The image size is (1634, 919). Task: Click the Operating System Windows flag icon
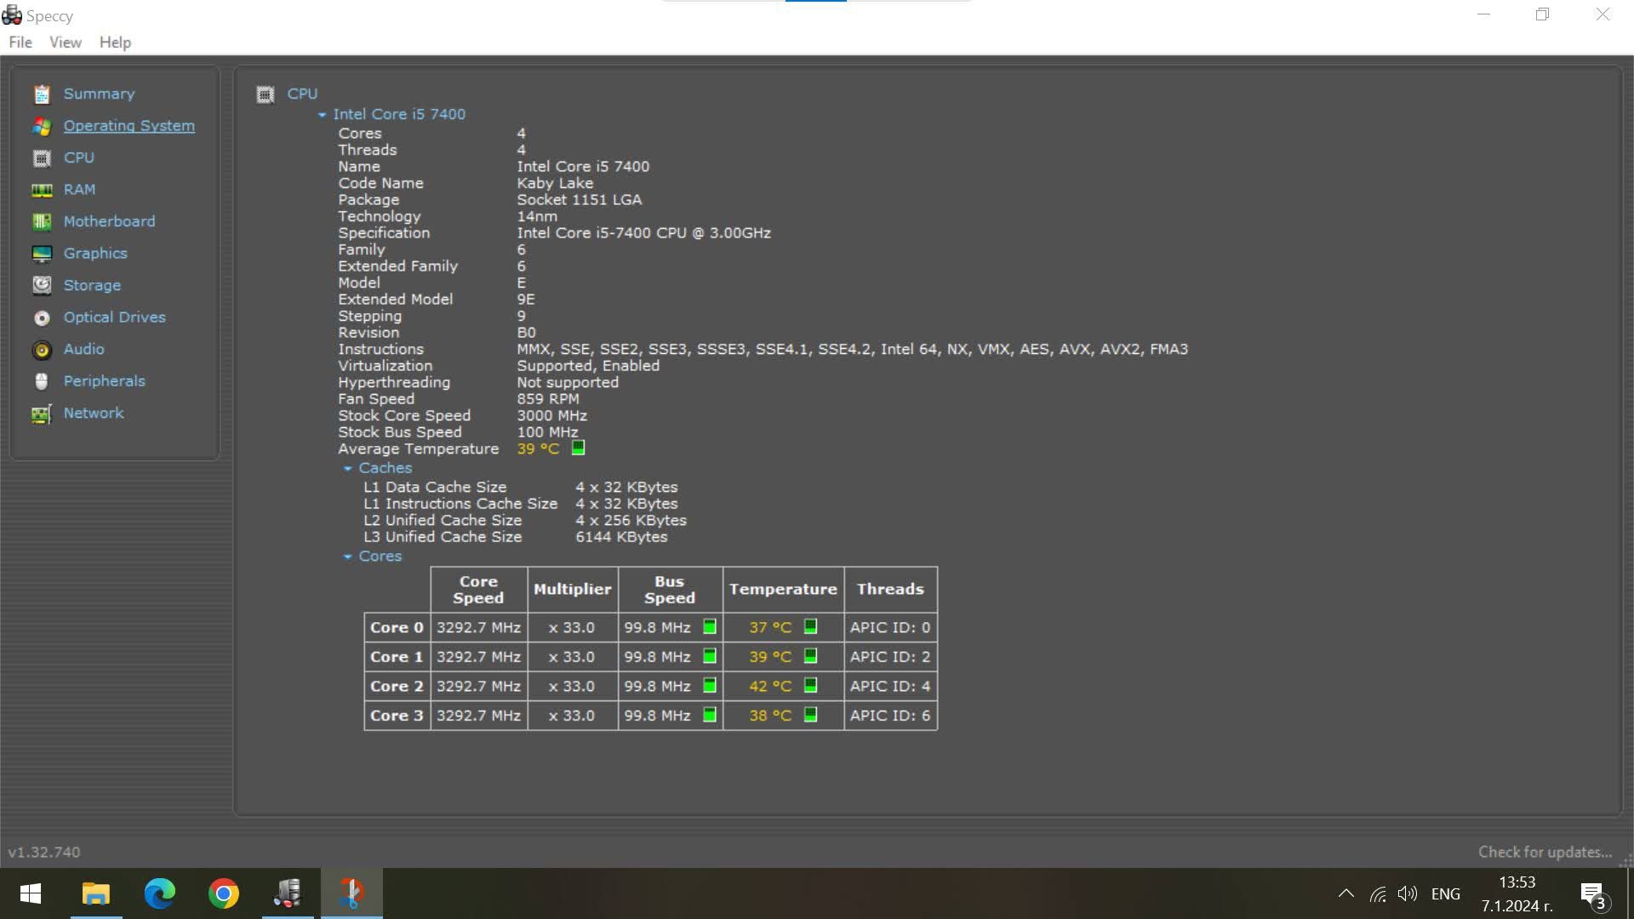[x=42, y=126]
